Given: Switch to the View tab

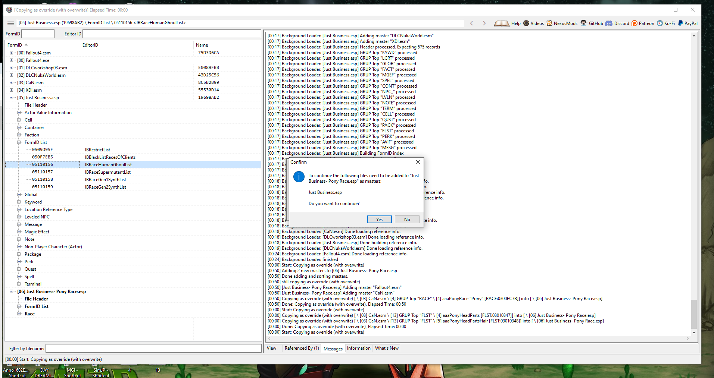Looking at the screenshot, I should click(x=272, y=348).
